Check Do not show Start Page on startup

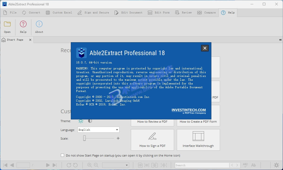(x=62, y=155)
